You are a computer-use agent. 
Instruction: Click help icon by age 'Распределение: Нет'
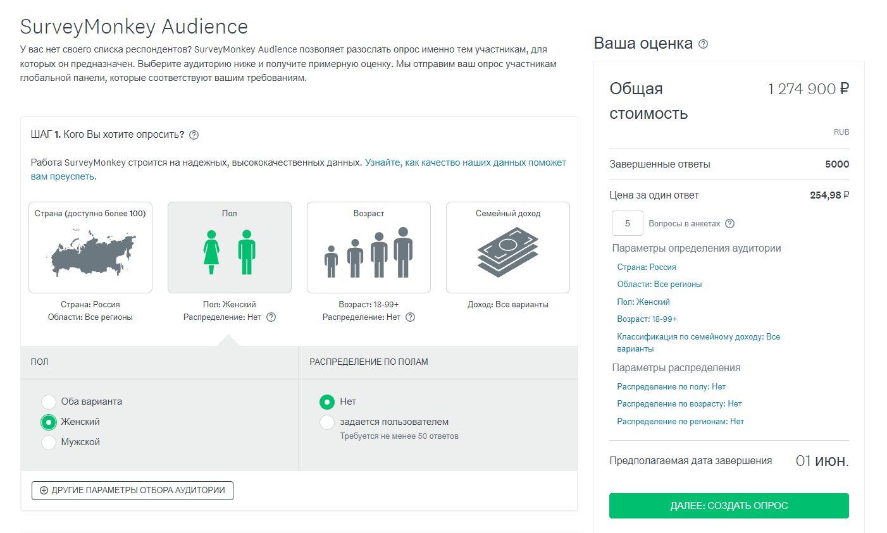click(x=410, y=317)
